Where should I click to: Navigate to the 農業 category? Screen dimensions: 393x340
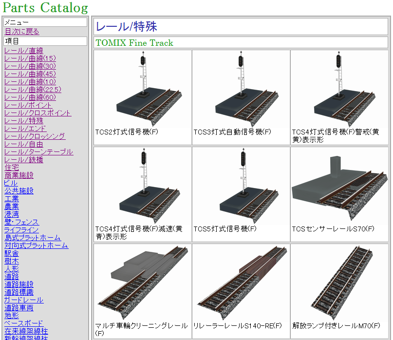(x=12, y=207)
